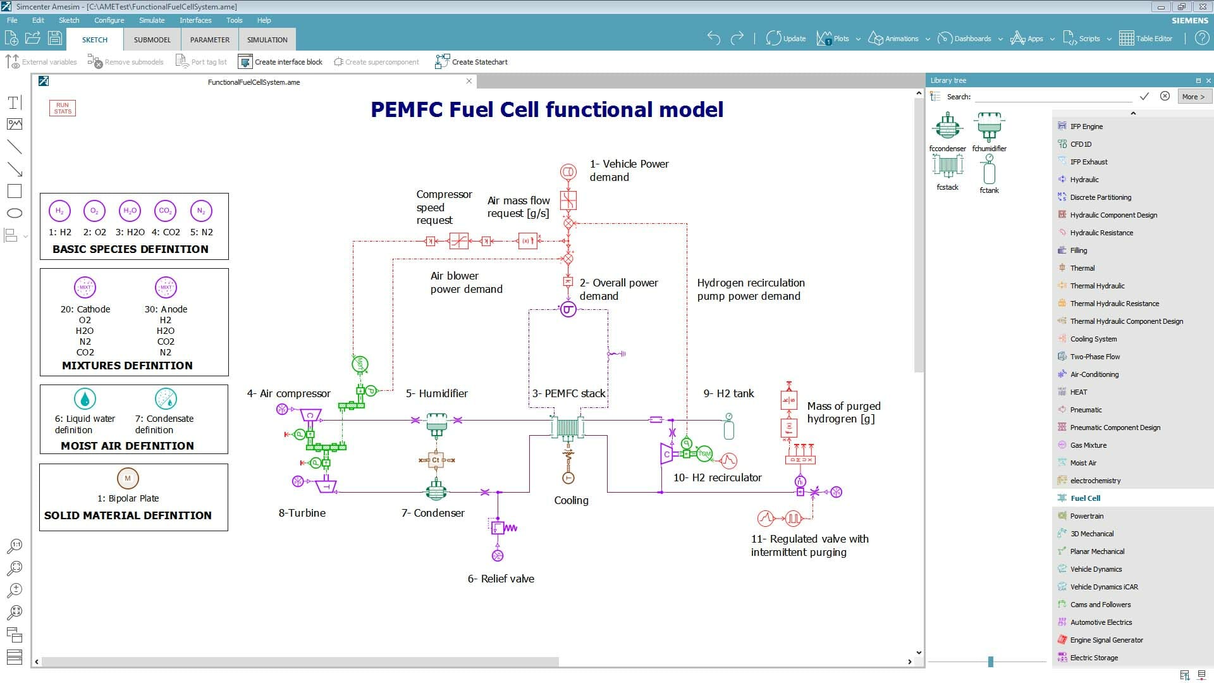Click the Create interface block button
Screen dimensions: 1214x683
point(281,61)
